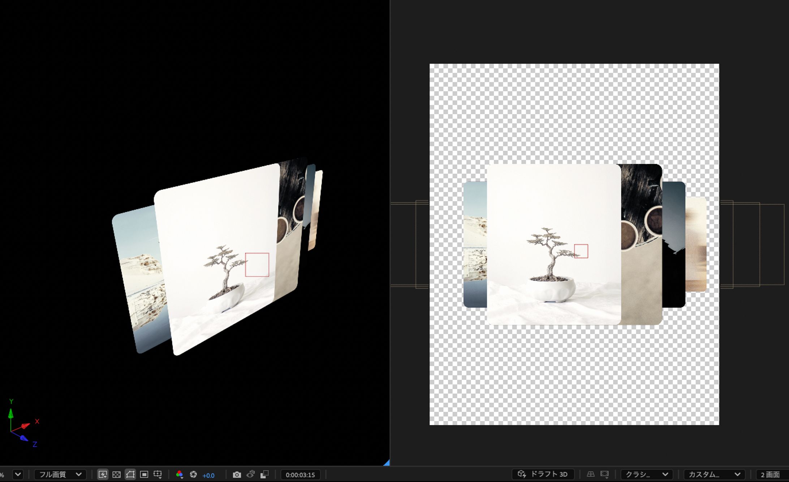Toggle the ドラフト 3D button
The width and height of the screenshot is (789, 482).
[x=543, y=474]
